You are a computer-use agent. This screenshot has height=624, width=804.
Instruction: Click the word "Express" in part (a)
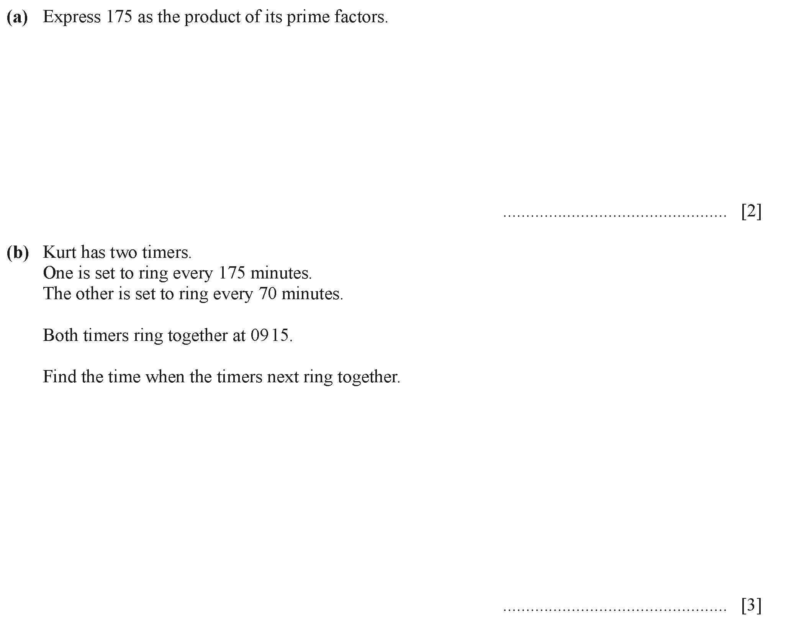point(72,17)
